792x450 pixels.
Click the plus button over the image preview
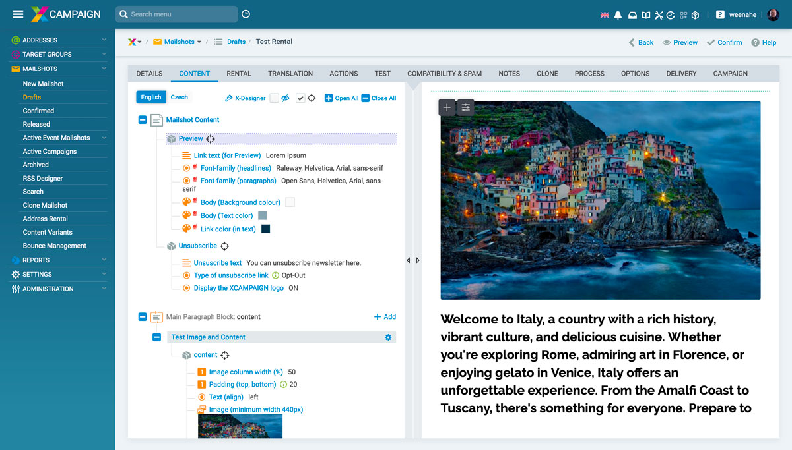coord(447,107)
